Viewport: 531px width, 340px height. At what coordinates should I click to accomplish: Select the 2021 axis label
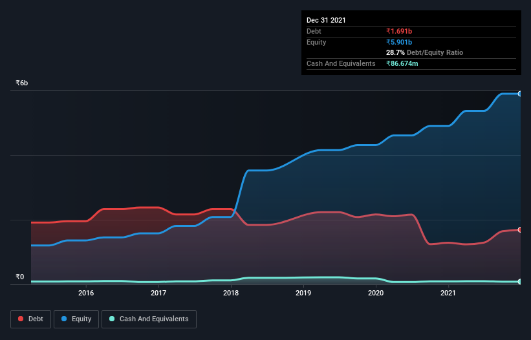point(448,293)
